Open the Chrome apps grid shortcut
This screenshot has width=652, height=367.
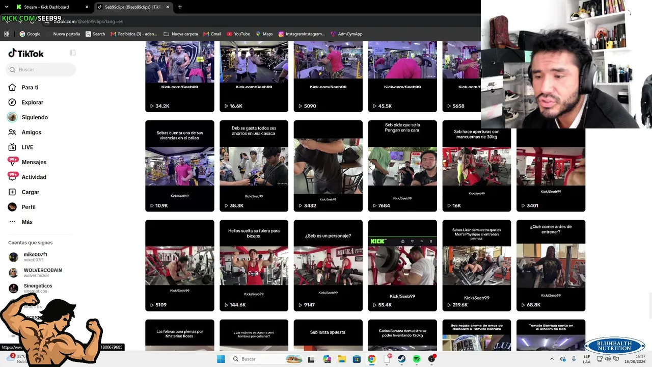7,34
